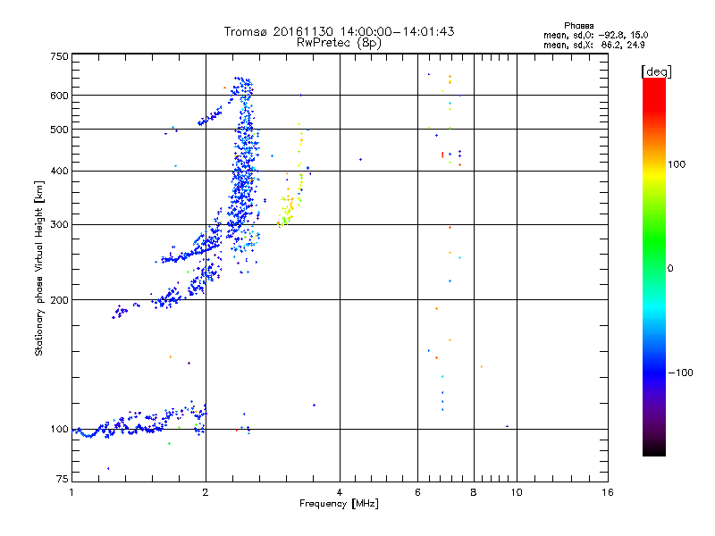Click "mean, sd,X: 86.2, 24.9" text
Viewport: 715px width, 536px height.
click(x=593, y=45)
